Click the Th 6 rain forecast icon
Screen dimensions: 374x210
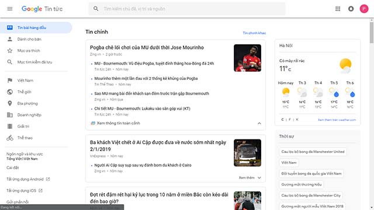(x=350, y=92)
